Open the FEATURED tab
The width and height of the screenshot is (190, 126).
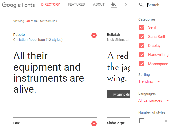pyautogui.click(x=76, y=5)
